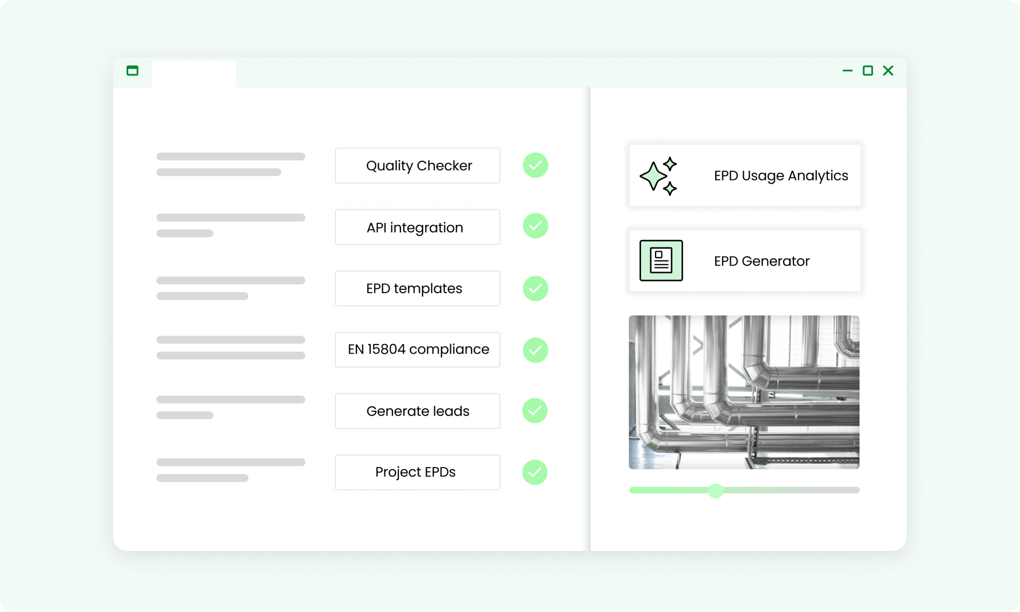Select the checkmark next to EPD templates
This screenshot has width=1020, height=612.
tap(535, 288)
